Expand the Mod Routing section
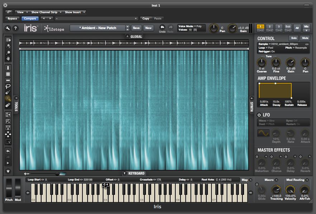The image size is (316, 214). pyautogui.click(x=307, y=180)
